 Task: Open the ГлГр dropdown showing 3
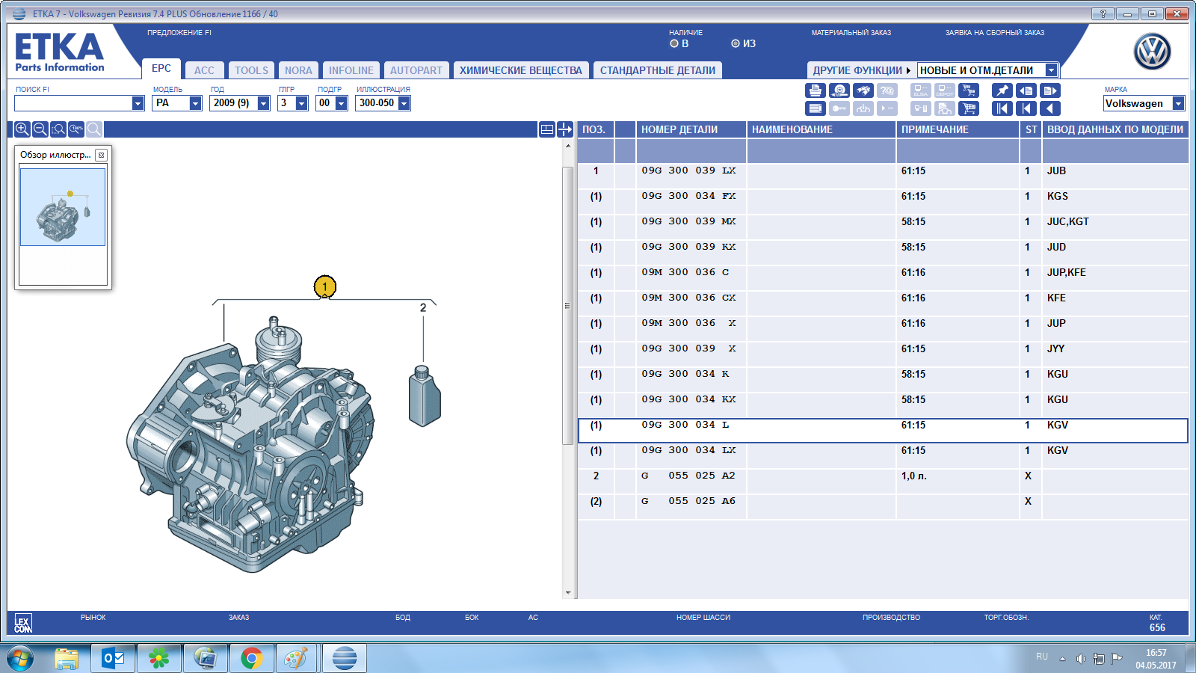point(302,103)
